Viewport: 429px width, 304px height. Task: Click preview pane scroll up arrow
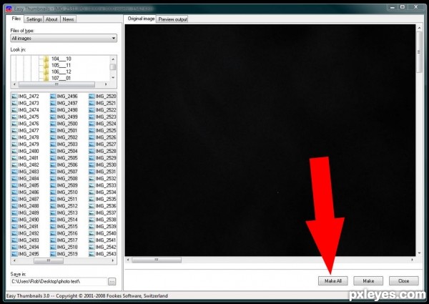click(x=419, y=28)
